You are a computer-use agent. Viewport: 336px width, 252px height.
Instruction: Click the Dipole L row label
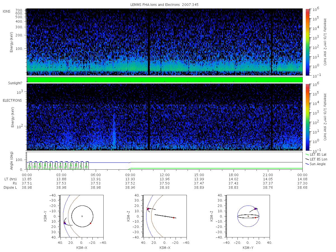(10, 188)
